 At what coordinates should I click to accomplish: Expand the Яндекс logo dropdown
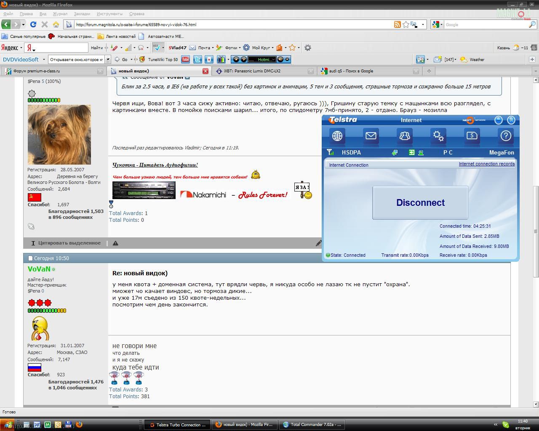pos(21,48)
